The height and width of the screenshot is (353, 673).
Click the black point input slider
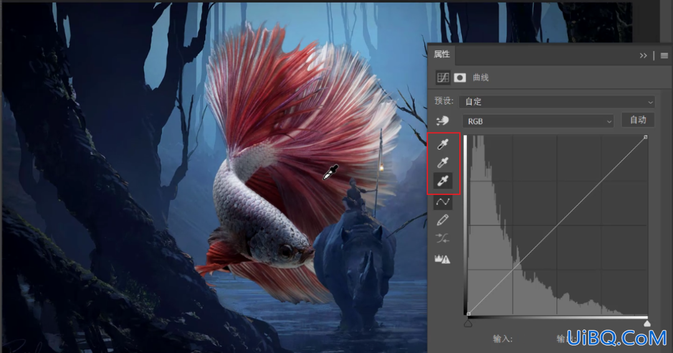(x=468, y=323)
